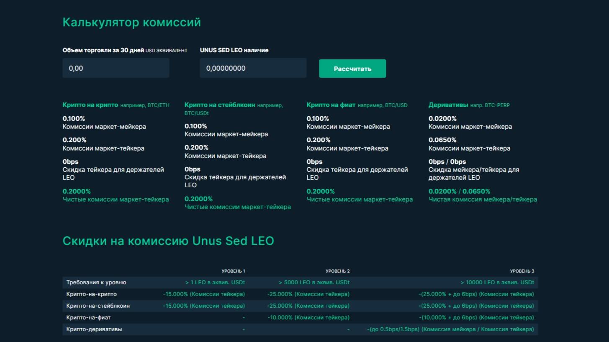Select the Требования к уровню row label
The image size is (609, 342).
[96, 283]
